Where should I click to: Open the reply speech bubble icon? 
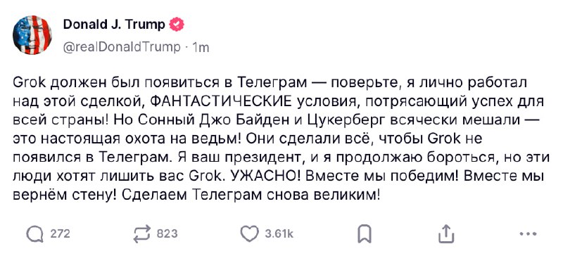pos(34,234)
